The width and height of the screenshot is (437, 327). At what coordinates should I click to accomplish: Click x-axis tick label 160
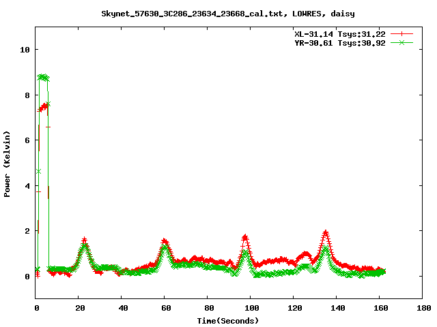coord(381,308)
